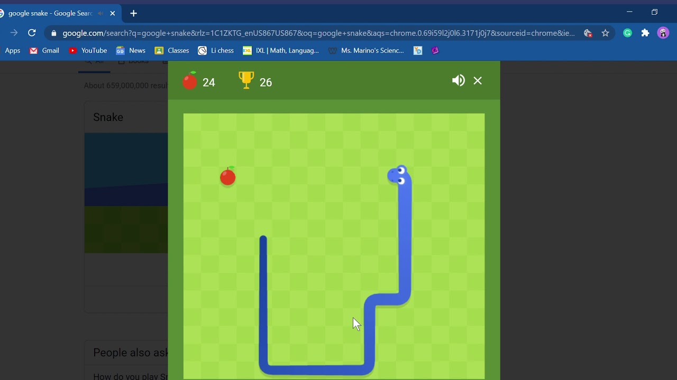Bookmark this page with the star
The image size is (677, 380).
(605, 33)
